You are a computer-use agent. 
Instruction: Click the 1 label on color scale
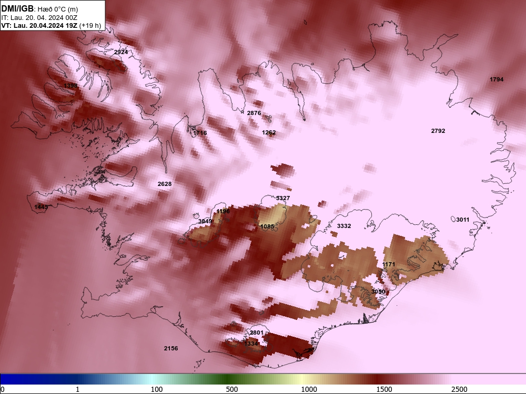point(77,389)
